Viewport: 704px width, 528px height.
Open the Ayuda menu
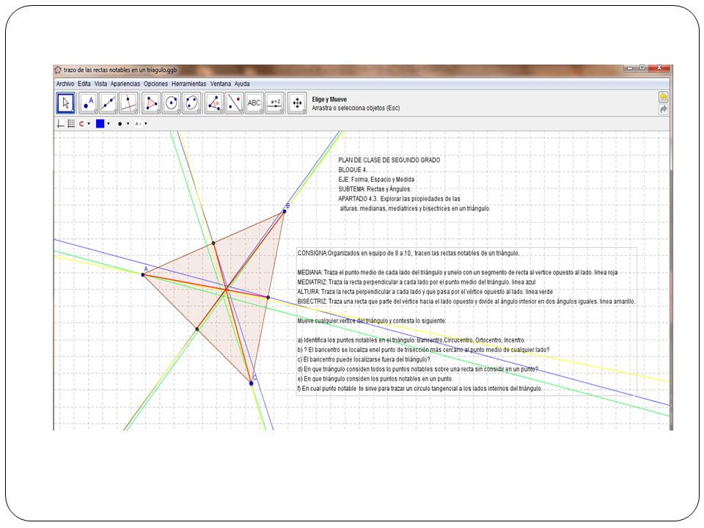[x=242, y=84]
